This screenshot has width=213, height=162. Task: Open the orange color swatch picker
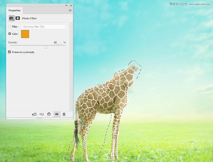point(25,34)
